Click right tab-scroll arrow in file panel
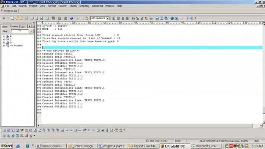Screen dimensions: 265x149 click(33, 26)
